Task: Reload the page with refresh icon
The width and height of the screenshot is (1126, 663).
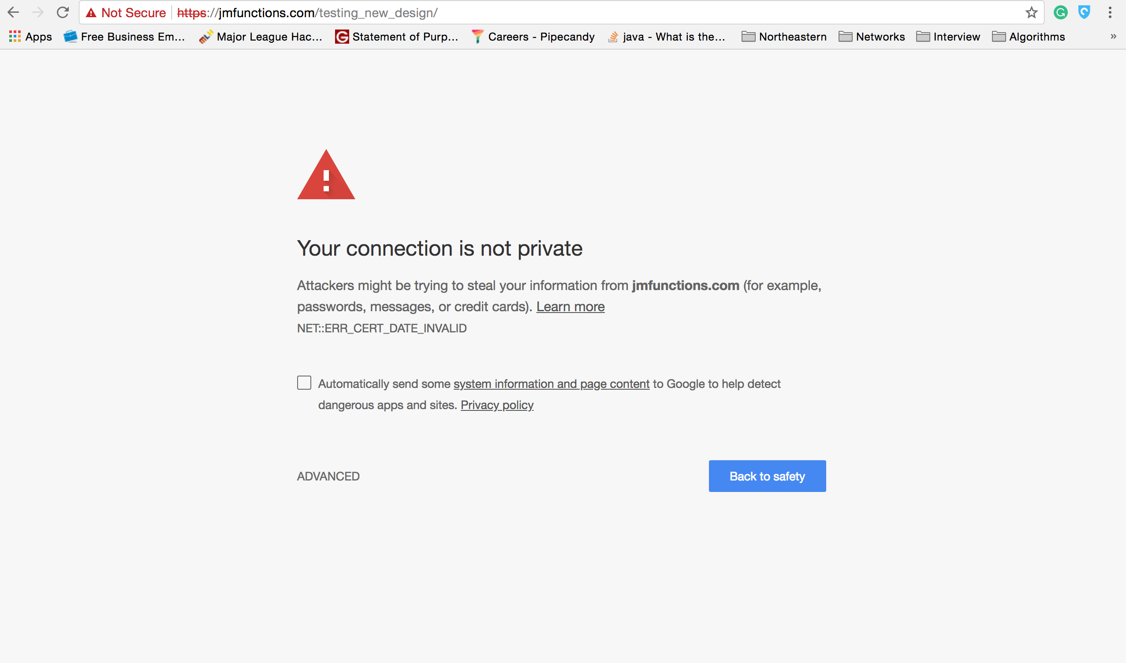Action: click(63, 12)
